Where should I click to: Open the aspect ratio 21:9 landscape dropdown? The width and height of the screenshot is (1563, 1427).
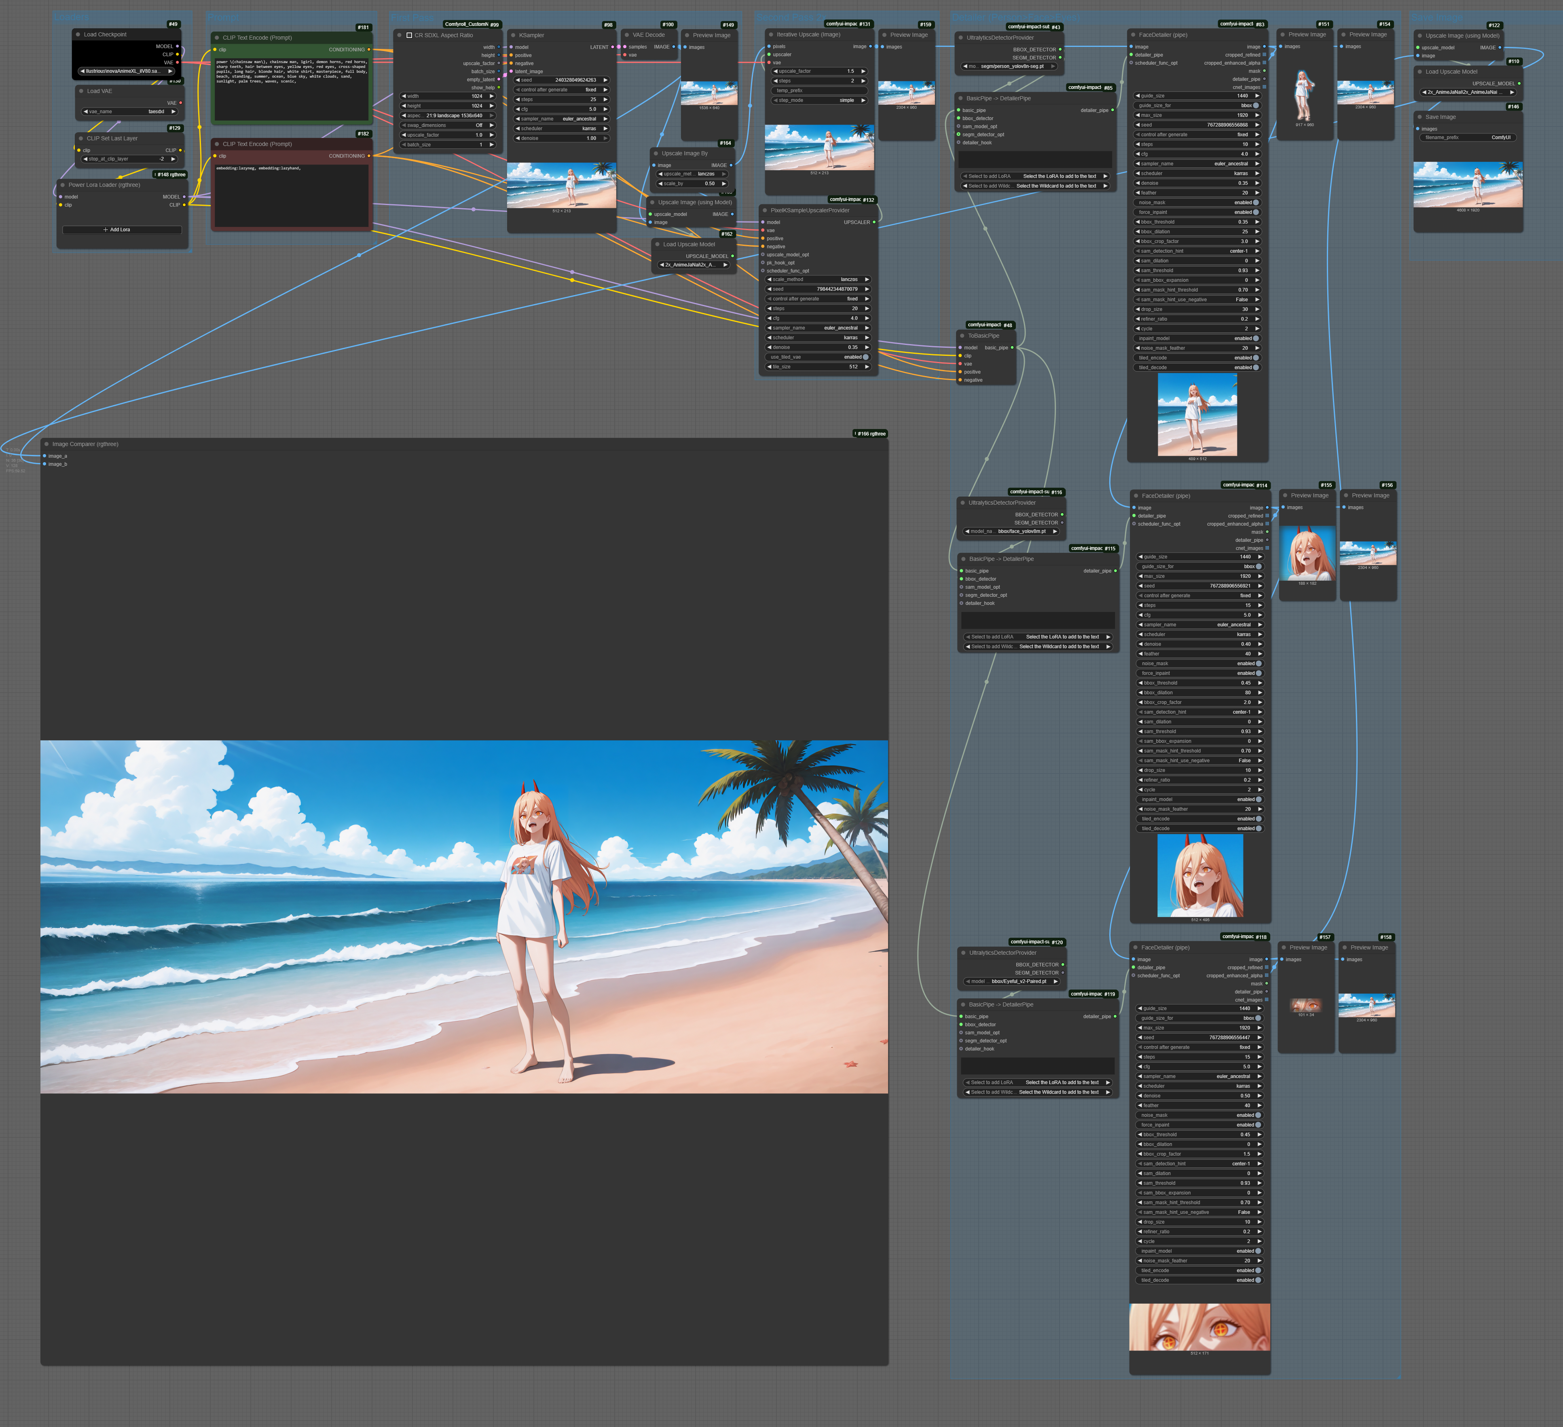(x=447, y=116)
